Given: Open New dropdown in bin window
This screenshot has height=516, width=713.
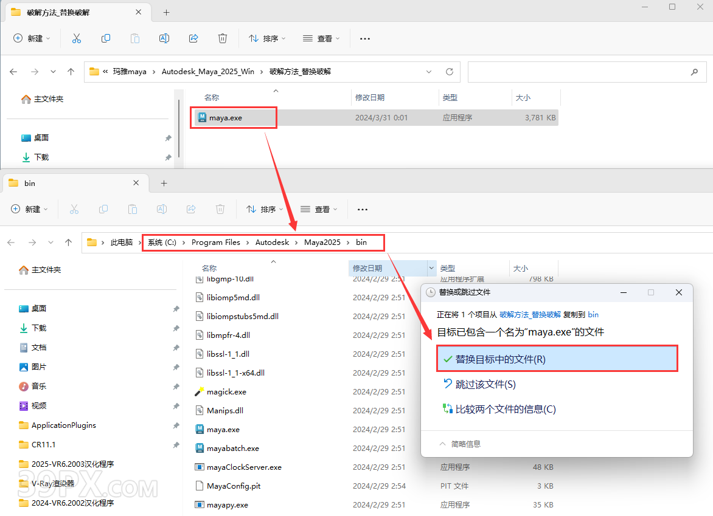Looking at the screenshot, I should pos(29,210).
